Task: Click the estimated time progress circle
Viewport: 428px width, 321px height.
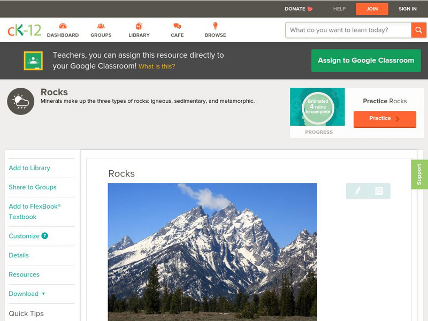Action: pos(318,108)
